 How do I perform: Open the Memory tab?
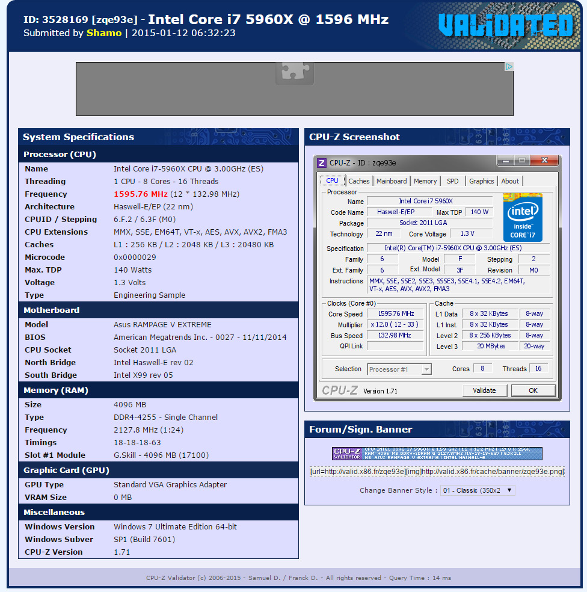(x=425, y=181)
